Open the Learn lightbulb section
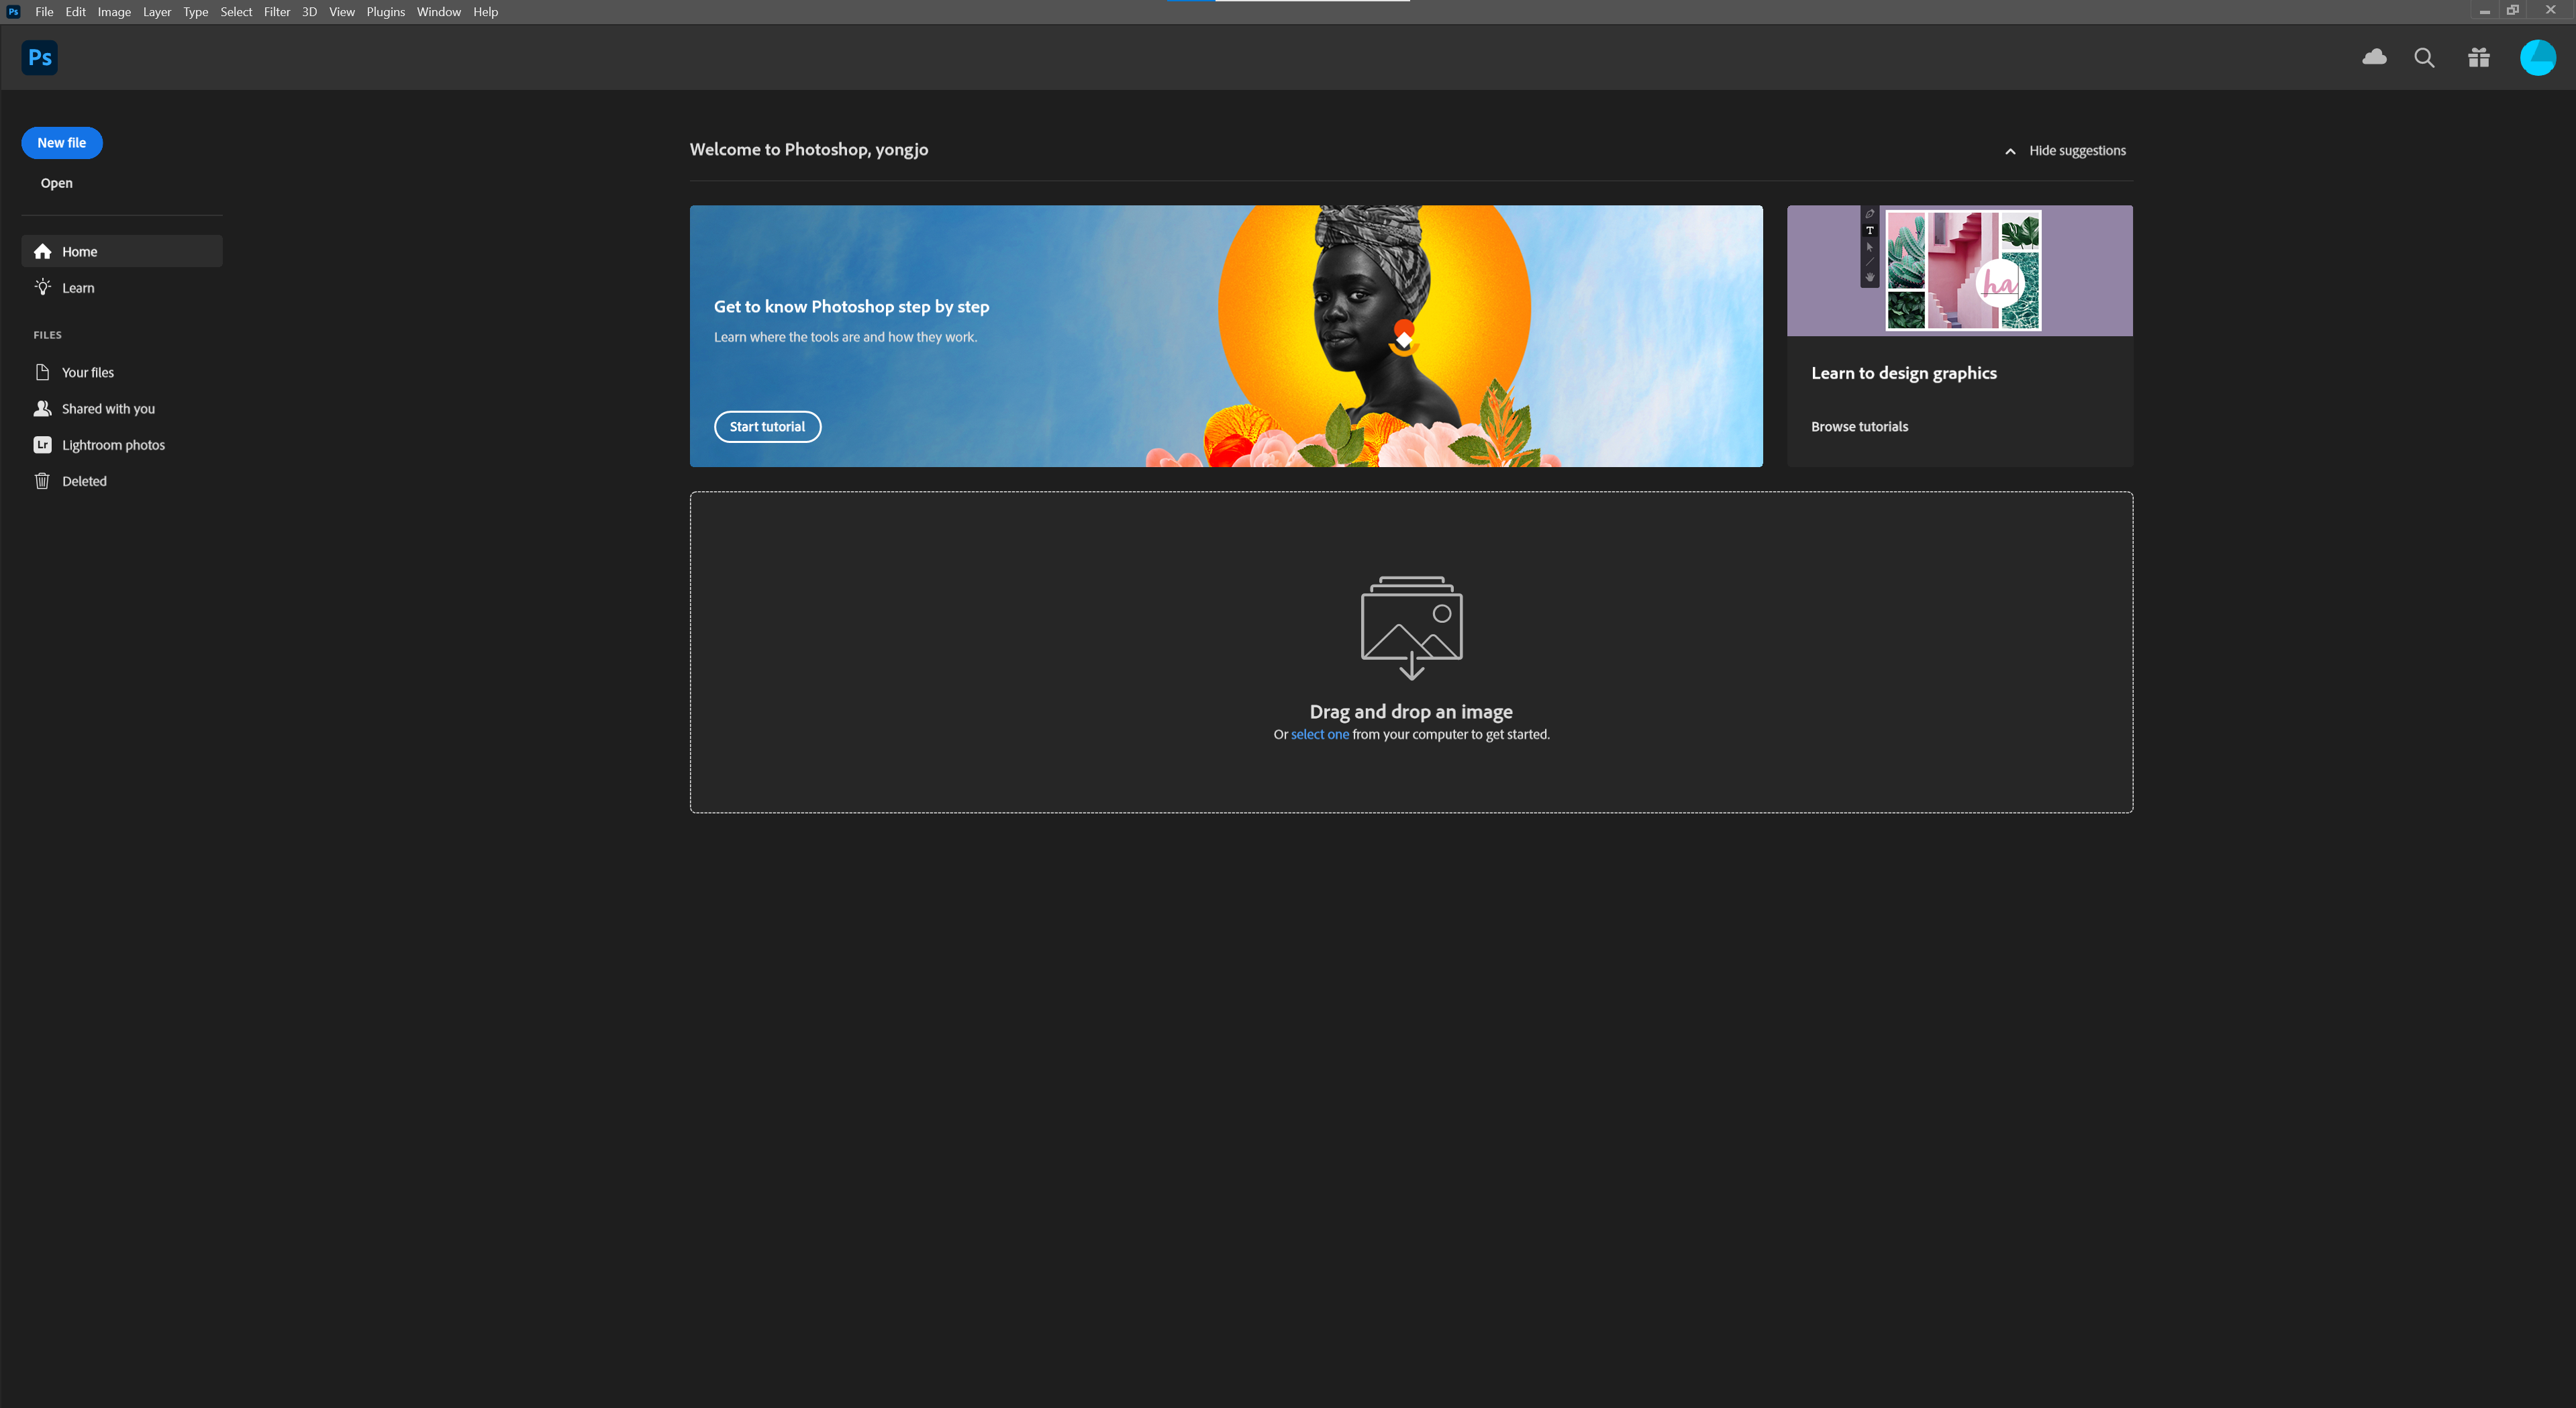Image resolution: width=2576 pixels, height=1408 pixels. 78,287
